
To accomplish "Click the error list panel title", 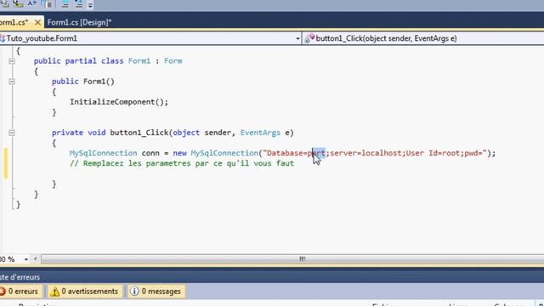I will [20, 277].
